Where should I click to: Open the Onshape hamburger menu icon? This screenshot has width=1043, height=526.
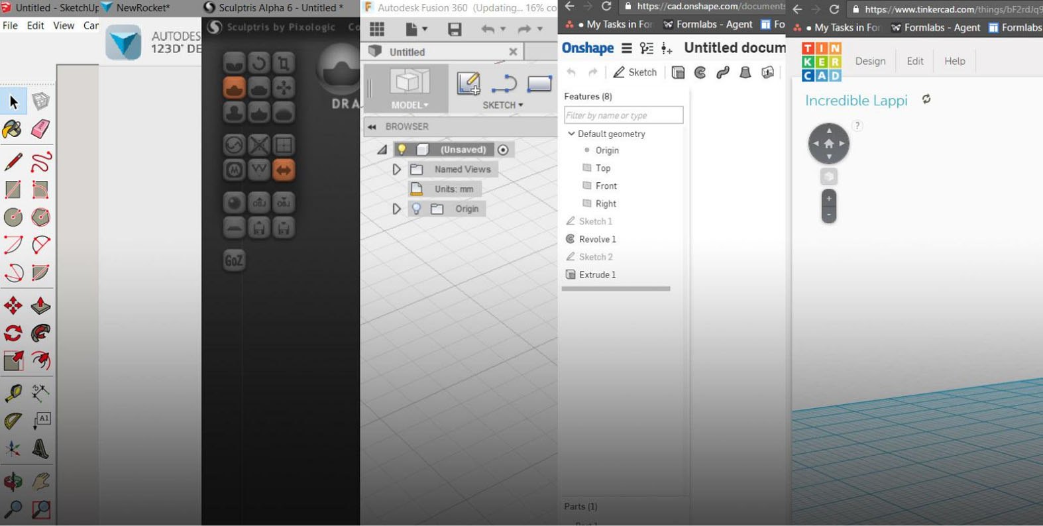(x=626, y=48)
